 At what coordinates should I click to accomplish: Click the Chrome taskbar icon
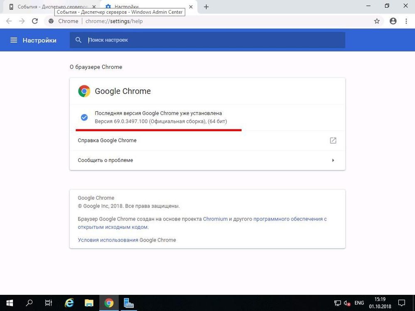click(109, 303)
